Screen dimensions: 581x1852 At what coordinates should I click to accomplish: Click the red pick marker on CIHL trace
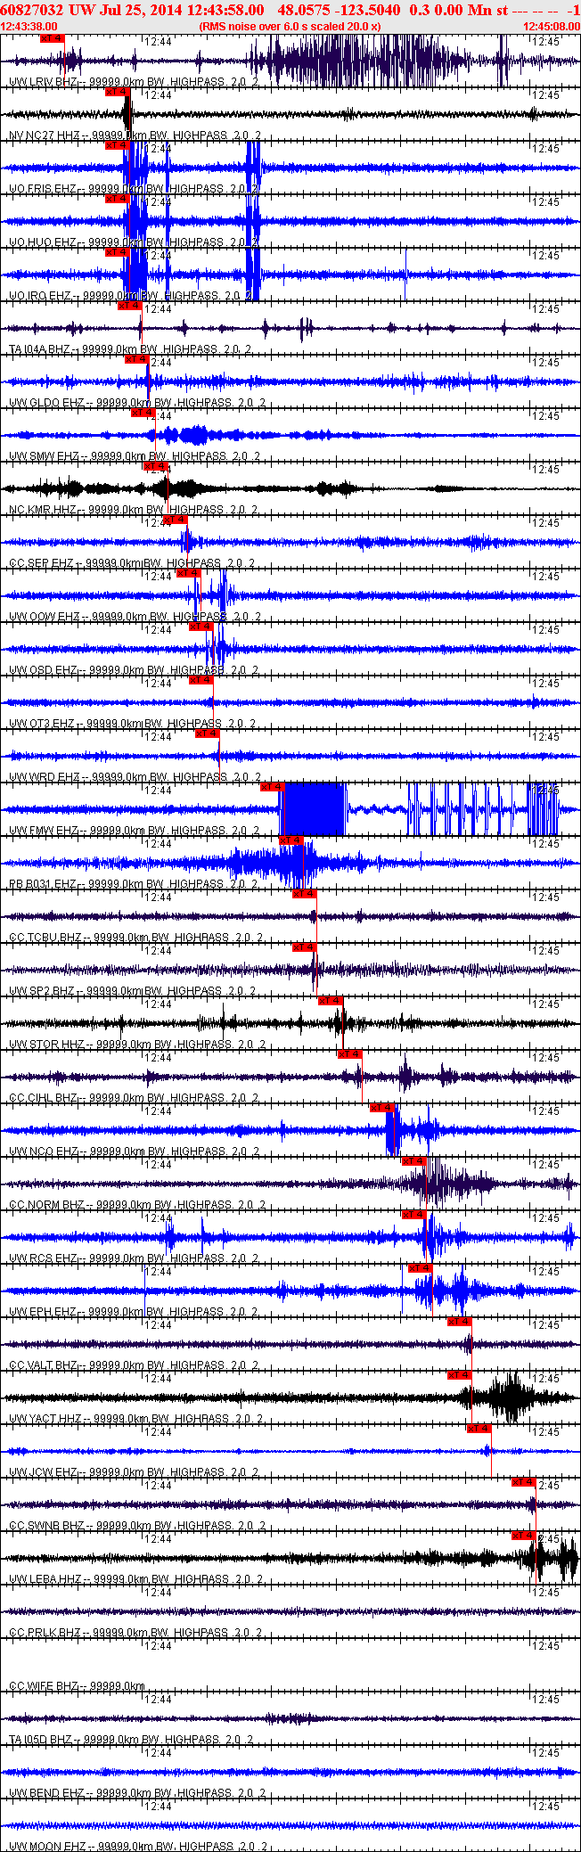coord(349,1054)
